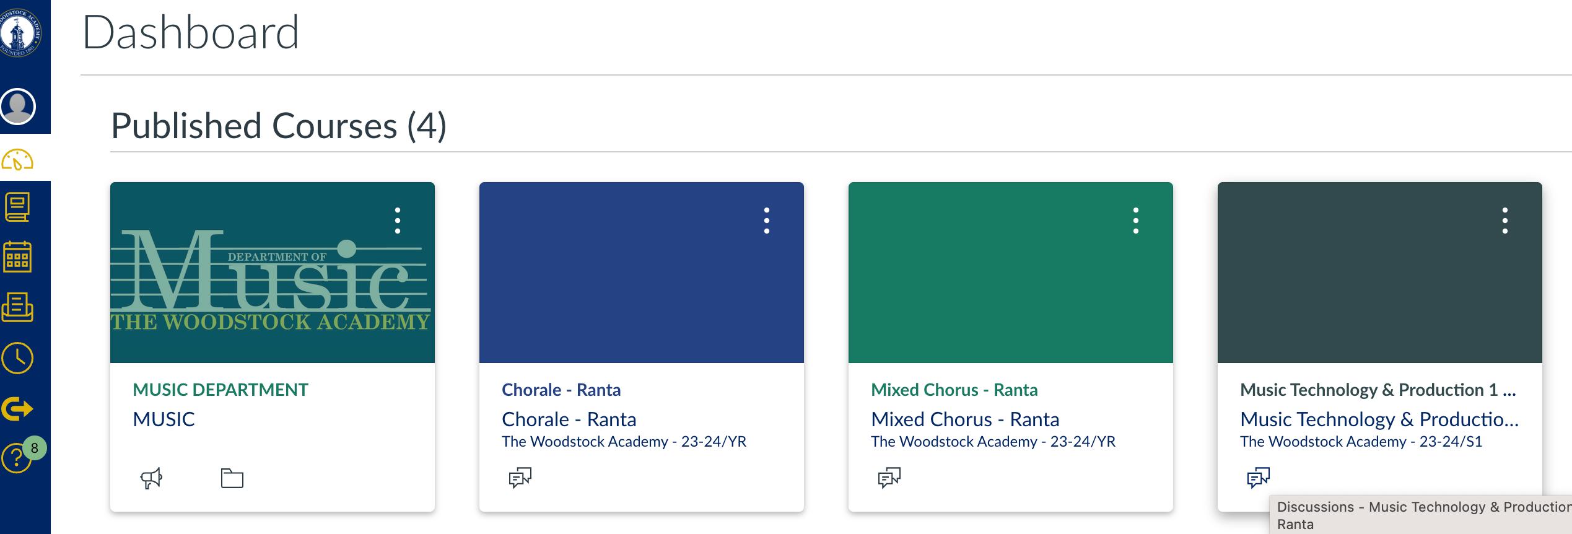The image size is (1572, 534).
Task: Expand options menu on Chorale card
Action: pyautogui.click(x=767, y=221)
